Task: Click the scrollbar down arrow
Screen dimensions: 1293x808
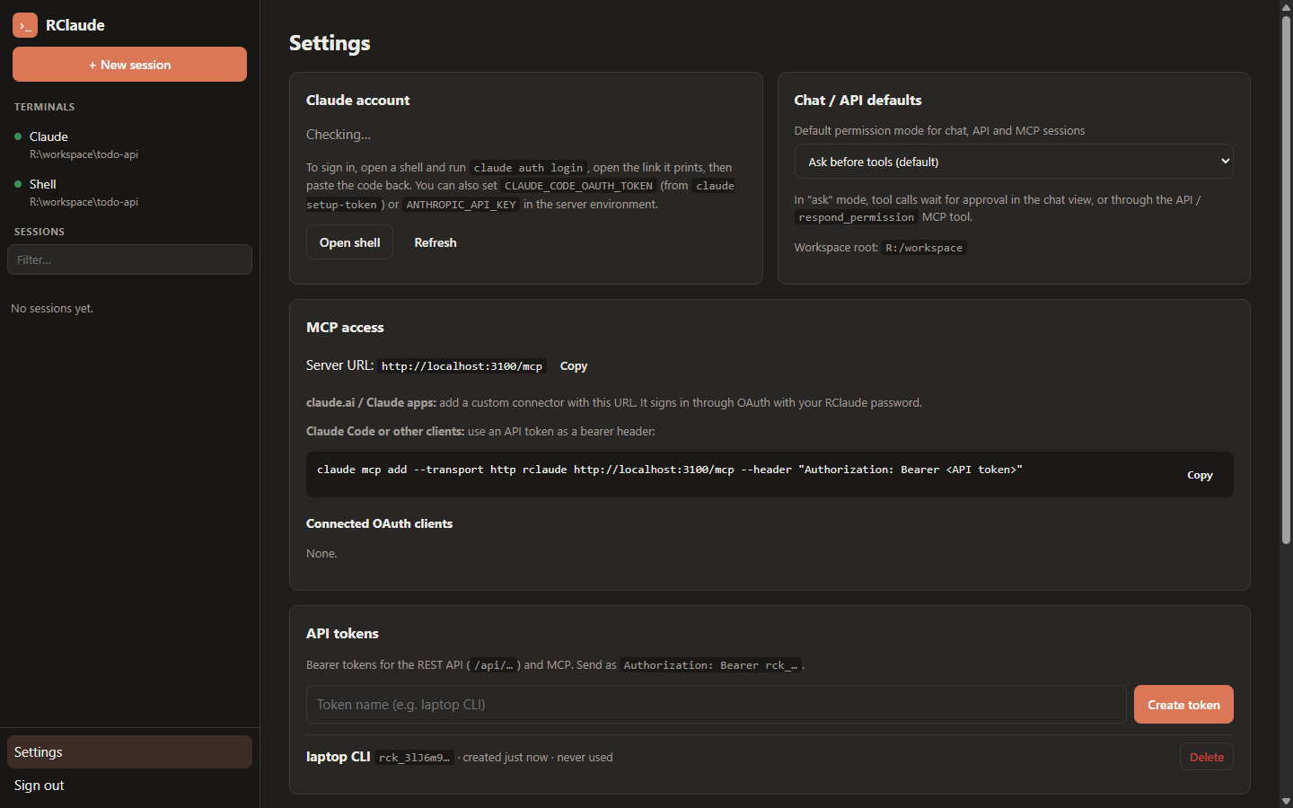Action: [x=1286, y=801]
